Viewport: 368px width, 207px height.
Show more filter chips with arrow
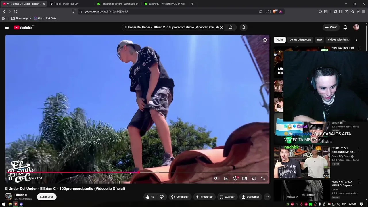[x=356, y=40]
